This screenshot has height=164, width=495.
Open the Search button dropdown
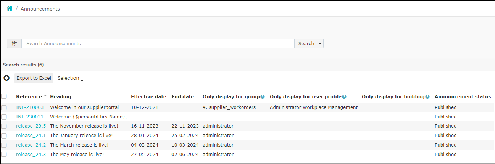319,43
